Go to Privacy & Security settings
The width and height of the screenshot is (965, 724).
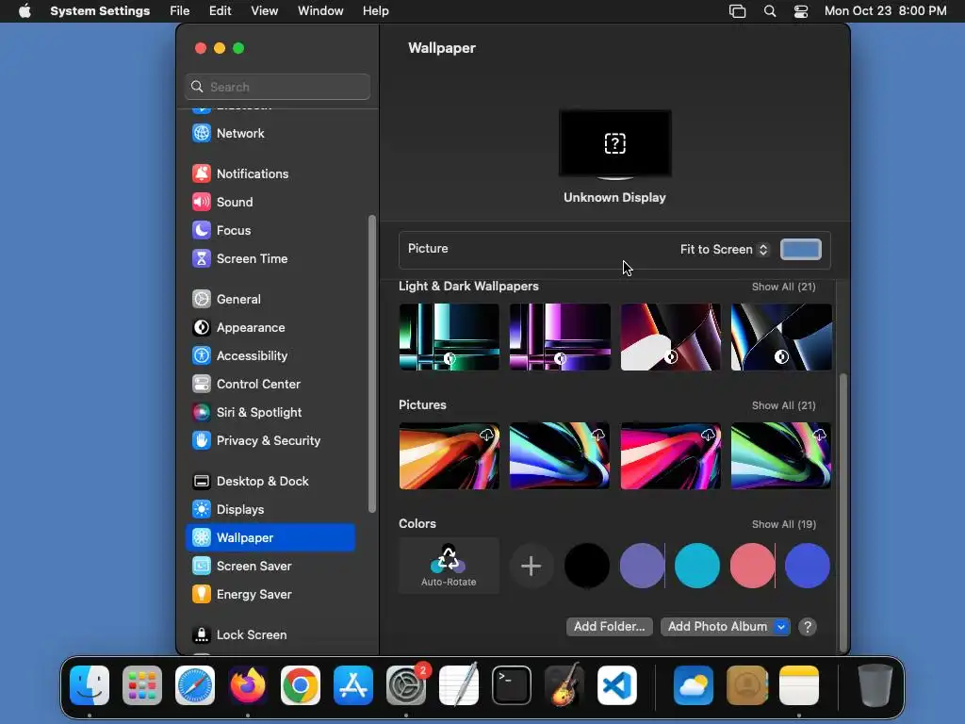pos(270,441)
